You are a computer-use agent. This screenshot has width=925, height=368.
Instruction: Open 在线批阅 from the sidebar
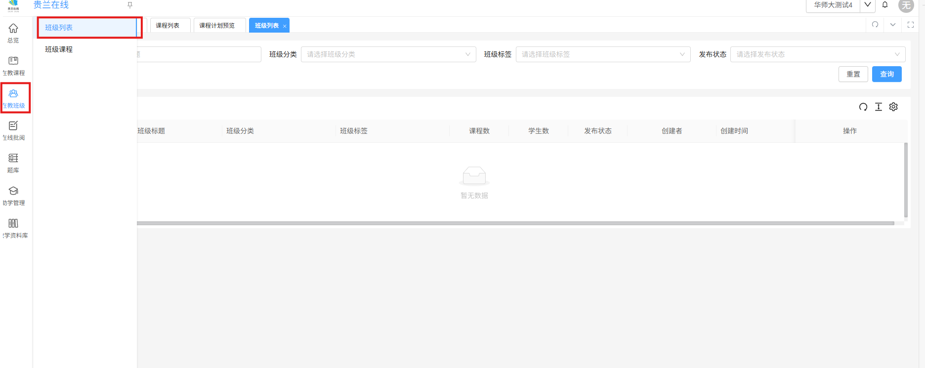[x=13, y=130]
